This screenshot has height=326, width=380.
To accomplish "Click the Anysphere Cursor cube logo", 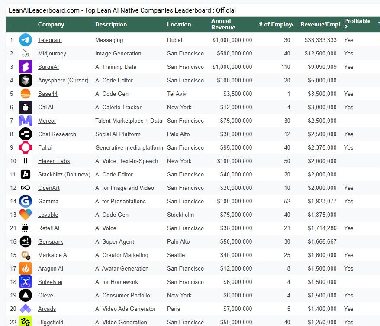I will 26,80.
